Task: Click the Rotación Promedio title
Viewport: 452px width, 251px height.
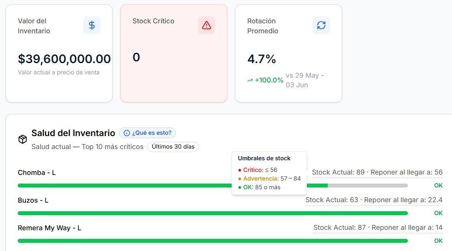Action: click(263, 26)
